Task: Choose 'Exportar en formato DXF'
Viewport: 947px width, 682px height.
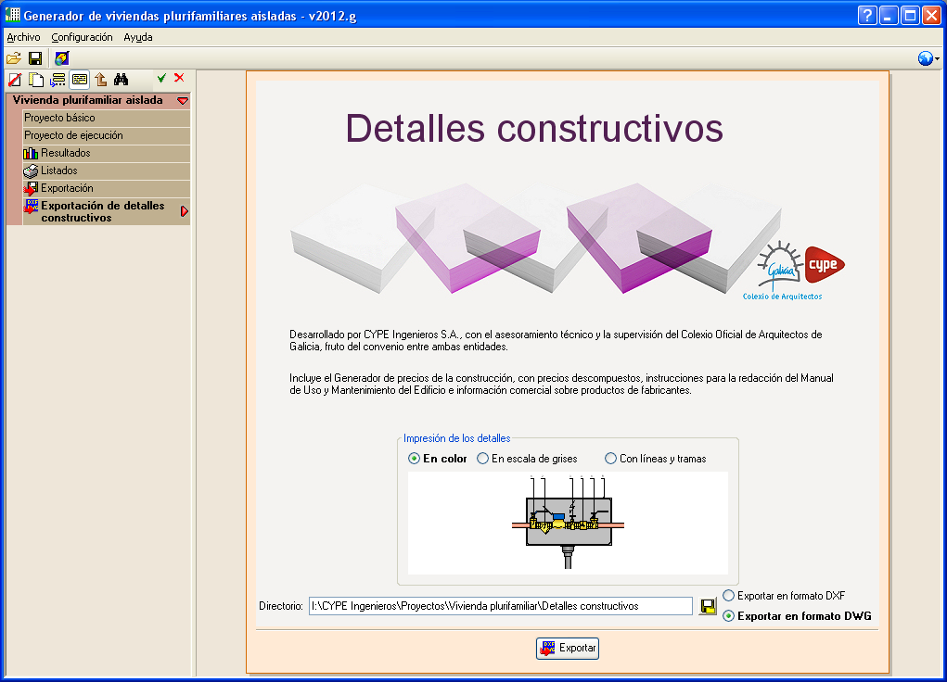Action: click(x=784, y=596)
